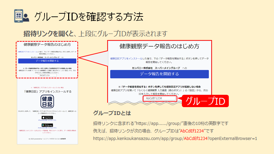This screenshot has width=274, height=154.
Task: Tap the Google Play download badge
Action: [x=47, y=125]
